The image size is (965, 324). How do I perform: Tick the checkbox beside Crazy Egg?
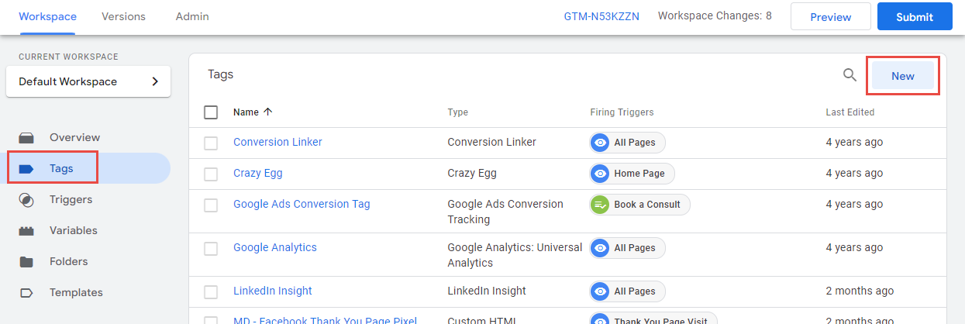tap(211, 174)
